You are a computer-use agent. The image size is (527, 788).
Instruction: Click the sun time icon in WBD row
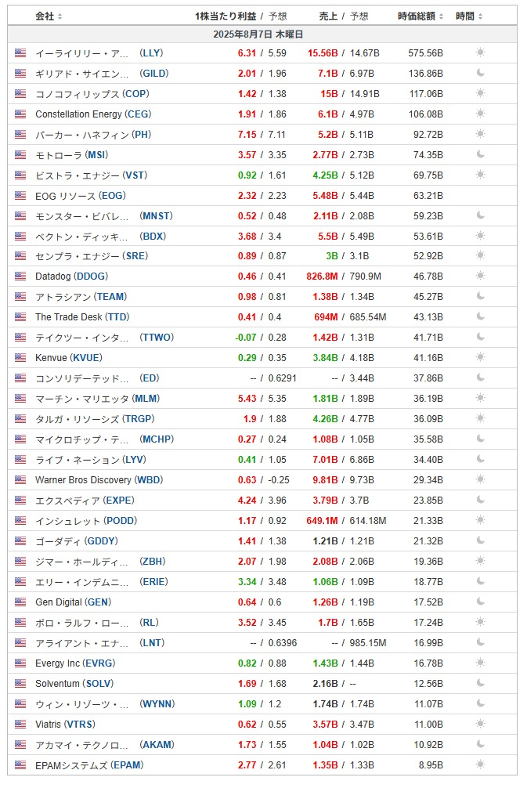pos(480,479)
